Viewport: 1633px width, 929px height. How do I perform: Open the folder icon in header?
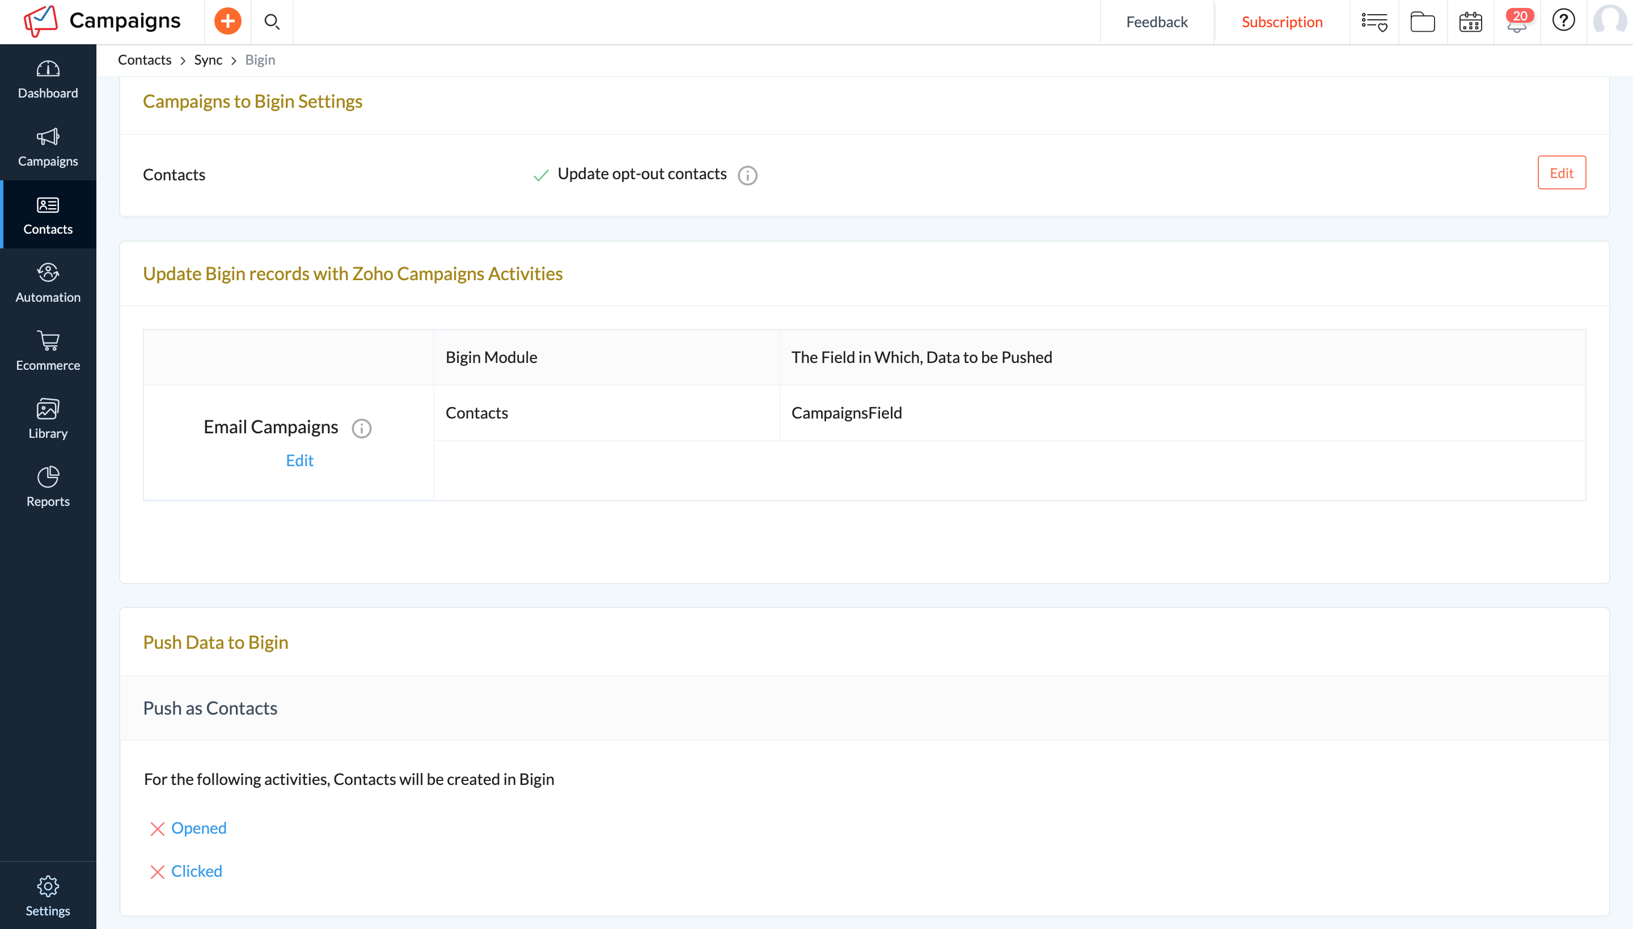point(1422,22)
